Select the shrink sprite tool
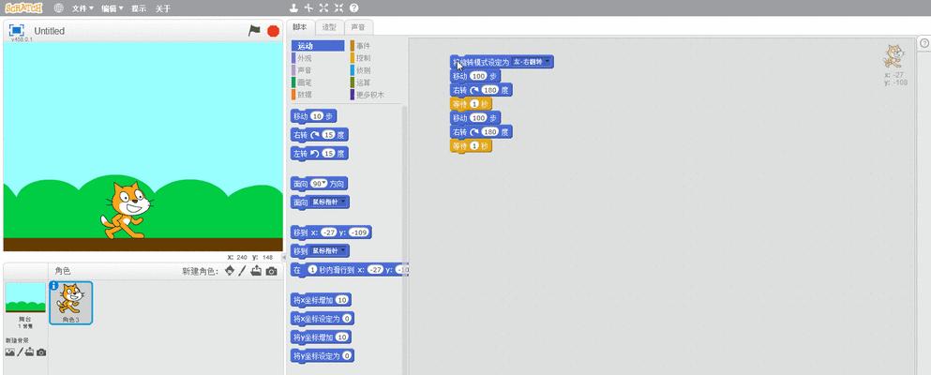Screen dimensions: 931x375 tap(339, 7)
